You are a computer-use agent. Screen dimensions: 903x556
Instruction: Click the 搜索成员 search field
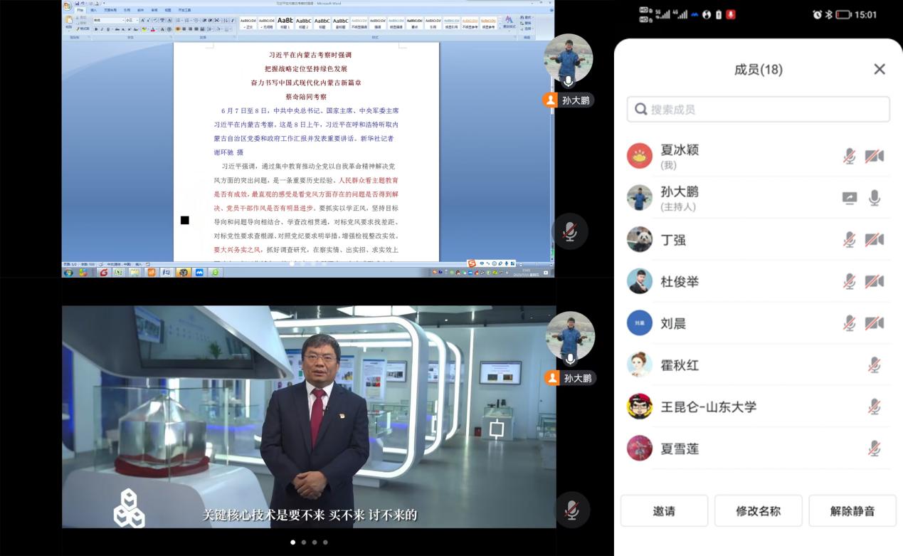(x=757, y=108)
